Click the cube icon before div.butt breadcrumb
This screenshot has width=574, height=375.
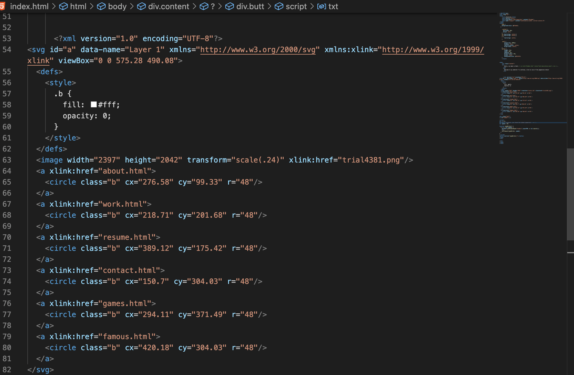(x=229, y=6)
